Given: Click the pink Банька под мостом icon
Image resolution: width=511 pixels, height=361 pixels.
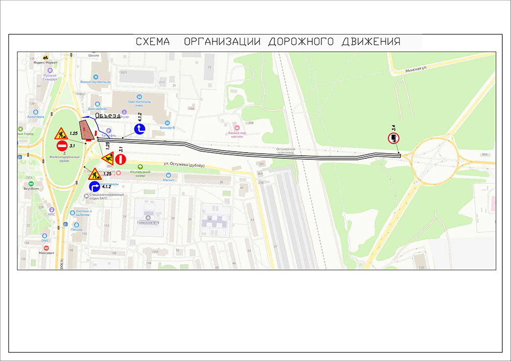Looking at the screenshot, I should 236,127.
